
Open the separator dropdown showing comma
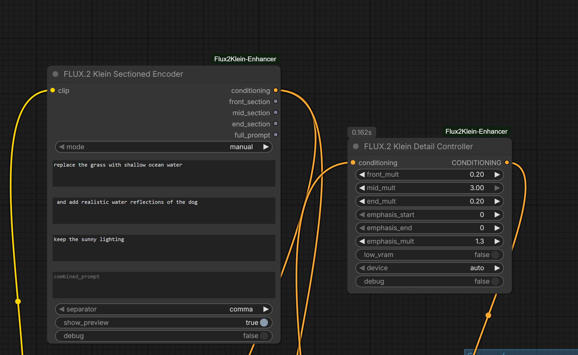click(x=164, y=309)
